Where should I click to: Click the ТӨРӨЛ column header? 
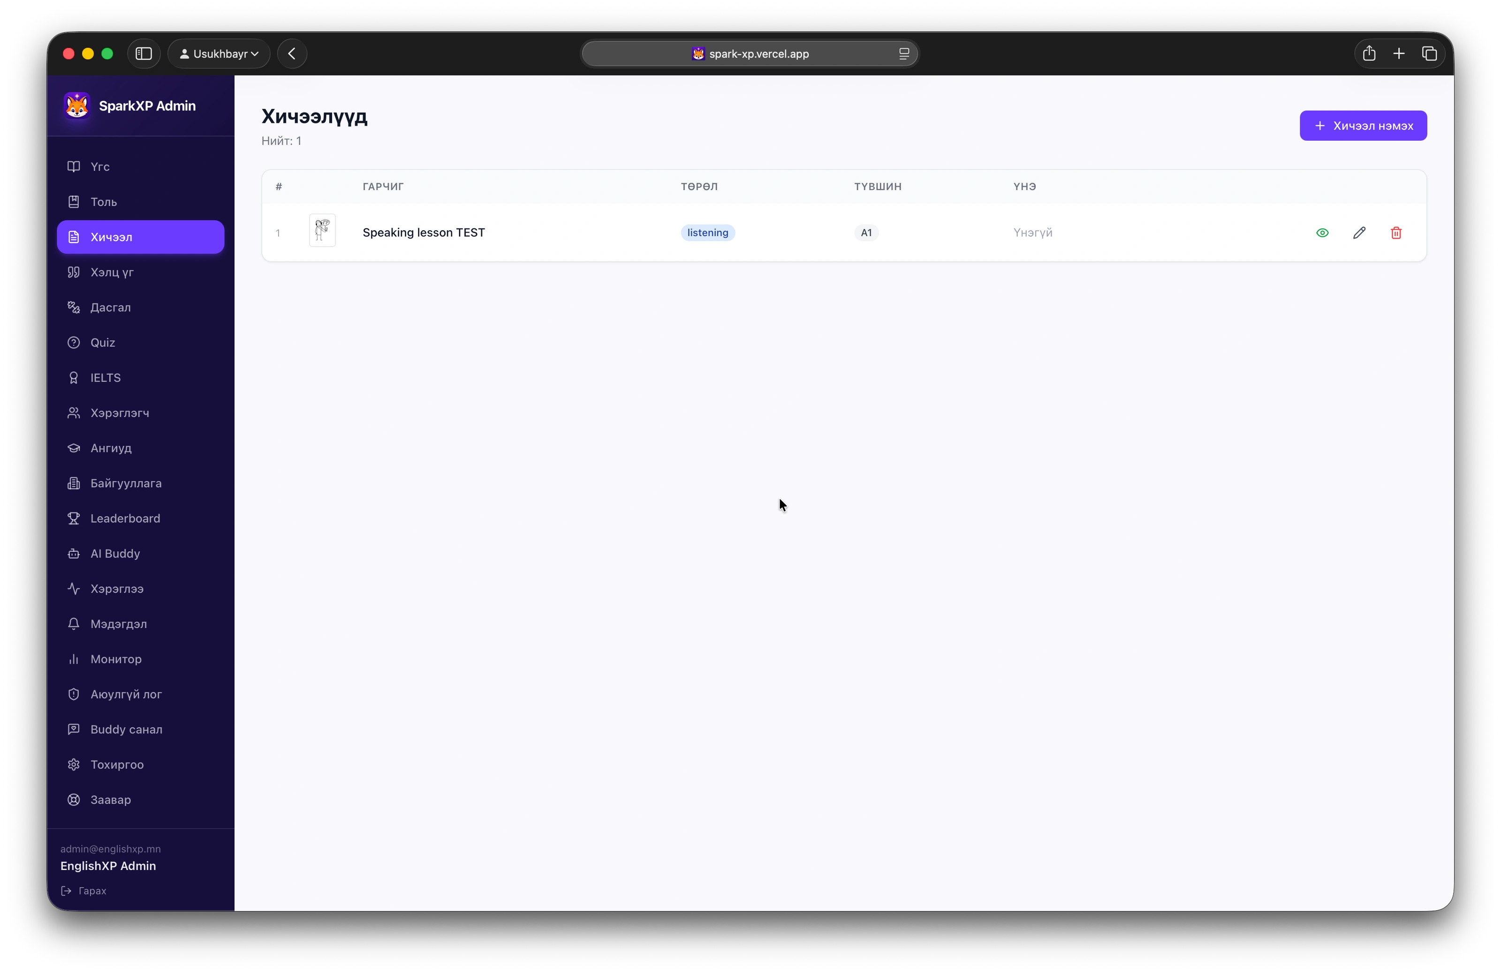tap(699, 187)
